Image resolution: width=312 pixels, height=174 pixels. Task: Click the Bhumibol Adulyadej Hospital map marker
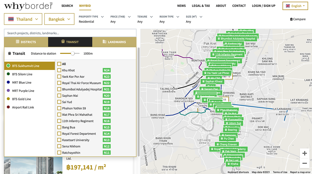236,39
